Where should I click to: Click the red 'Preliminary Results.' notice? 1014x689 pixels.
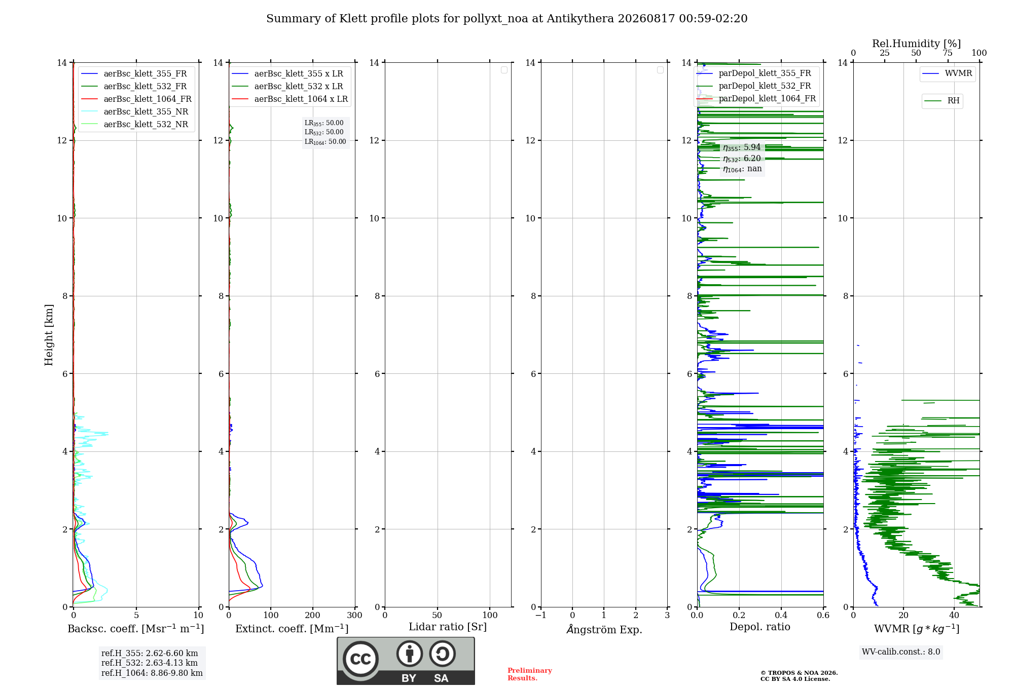[x=530, y=674]
